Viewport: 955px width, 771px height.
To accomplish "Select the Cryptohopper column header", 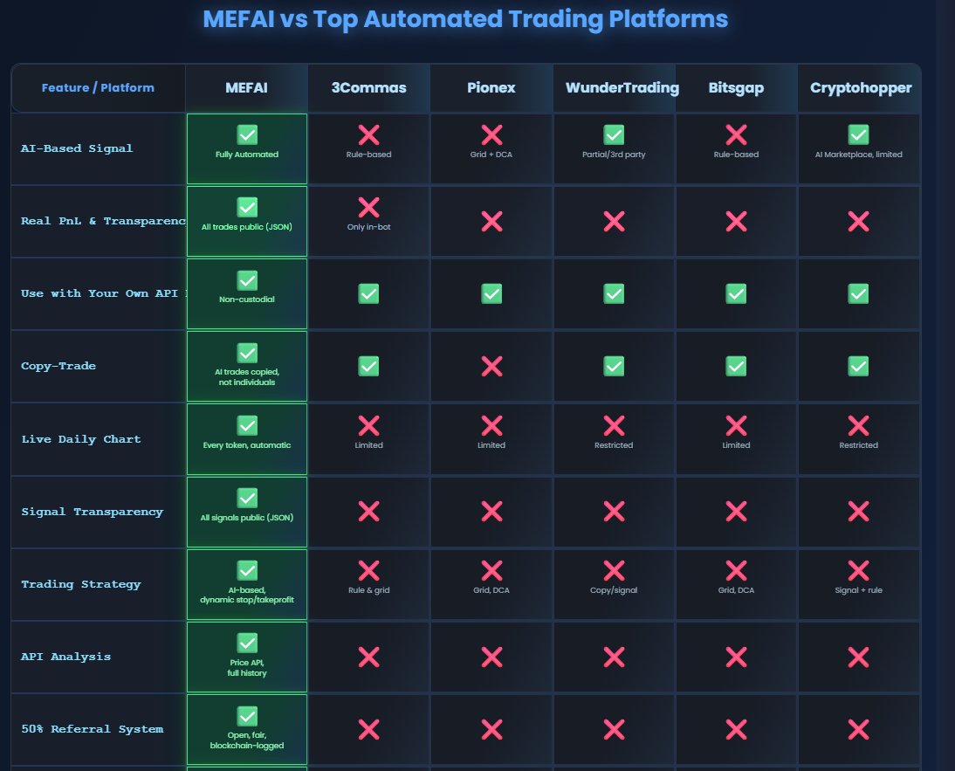I will tap(858, 88).
